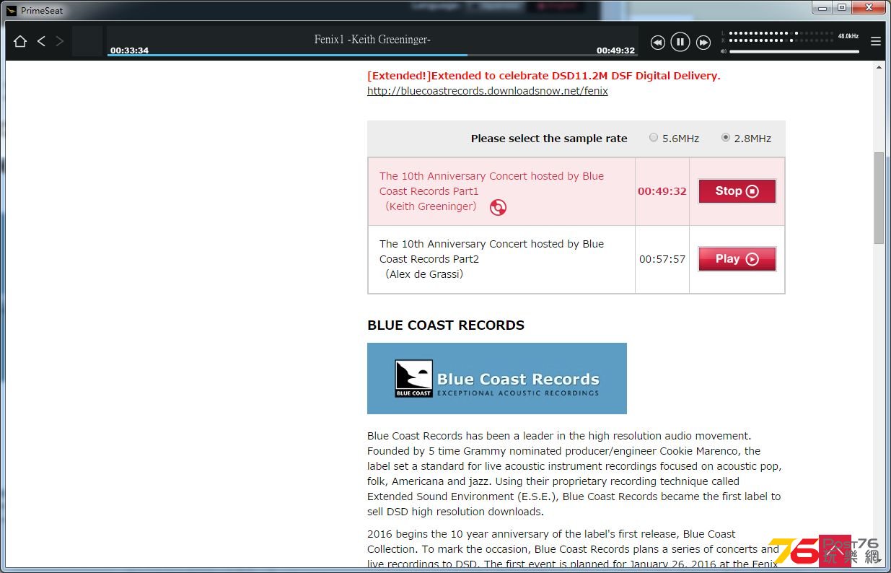Open the bluecoastrecords.downloadsnow.net/fenix link
Viewport: 891px width, 573px height.
coord(487,91)
